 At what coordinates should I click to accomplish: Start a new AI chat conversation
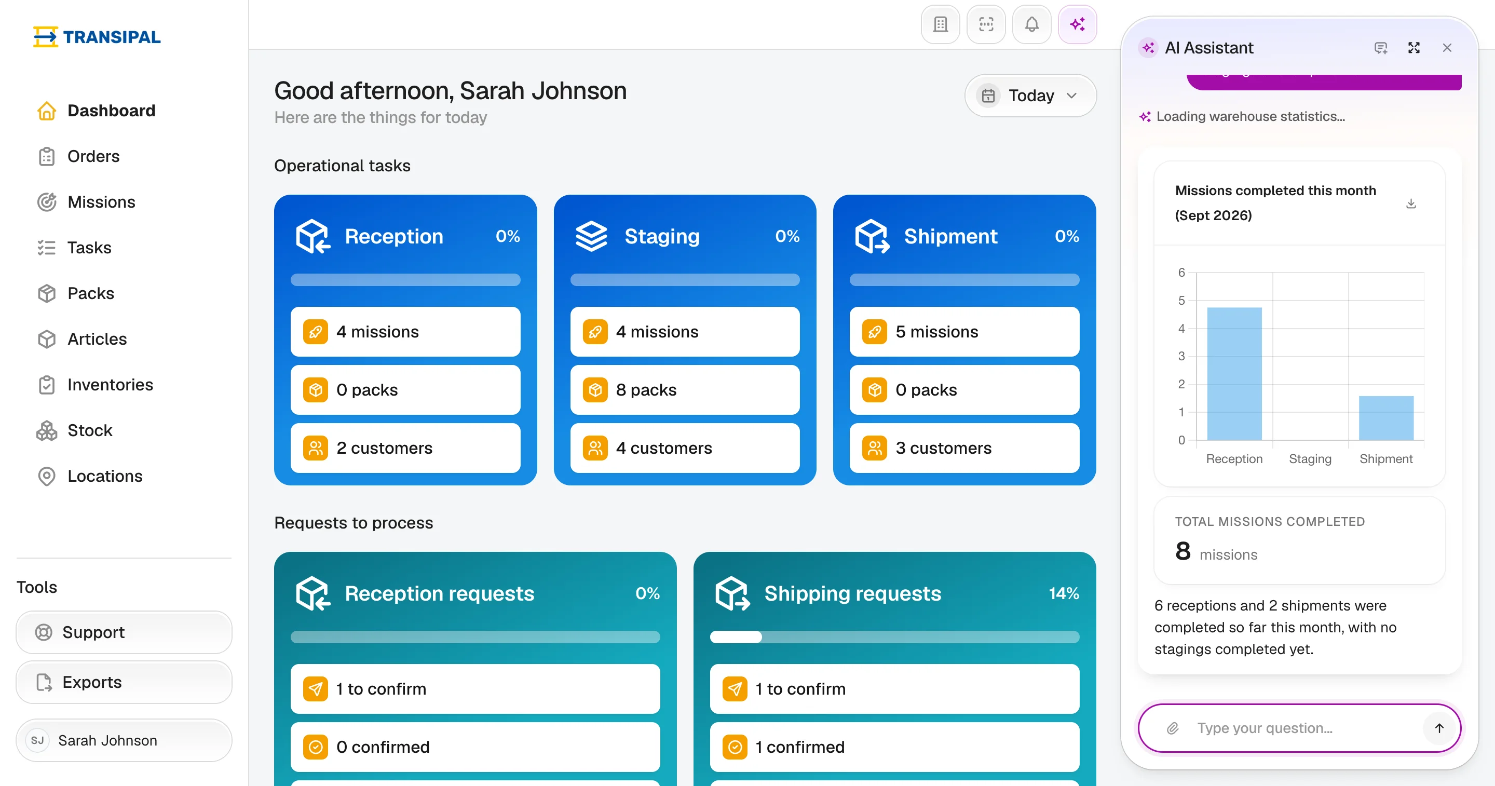click(x=1381, y=48)
